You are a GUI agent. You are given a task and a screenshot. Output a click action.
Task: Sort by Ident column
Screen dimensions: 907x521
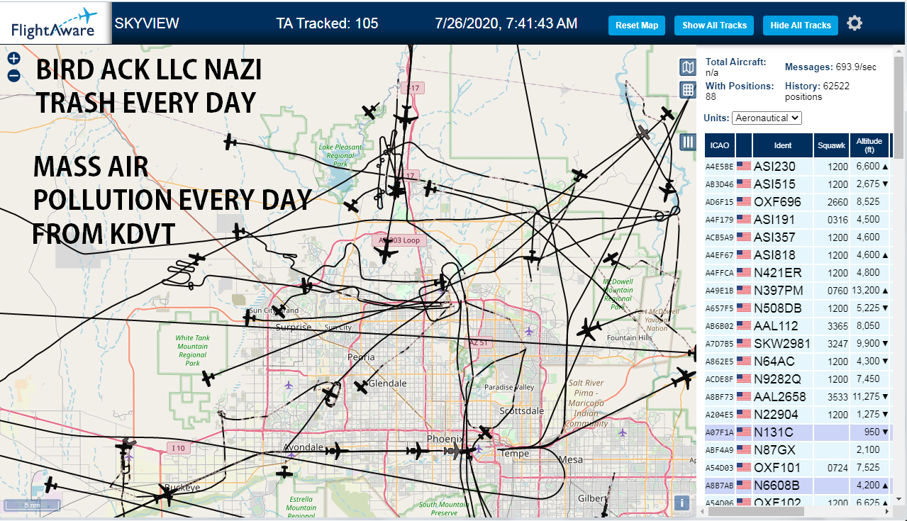(783, 145)
